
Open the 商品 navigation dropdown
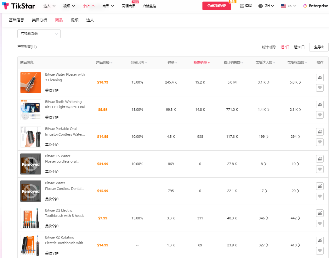[108, 6]
